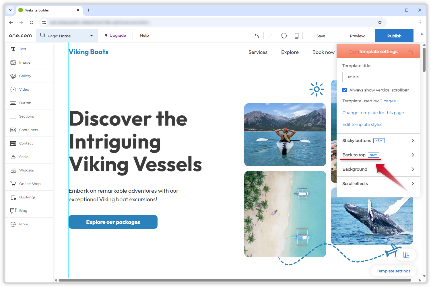Expand the Sticky buttons settings
This screenshot has height=287, width=431.
tap(378, 140)
